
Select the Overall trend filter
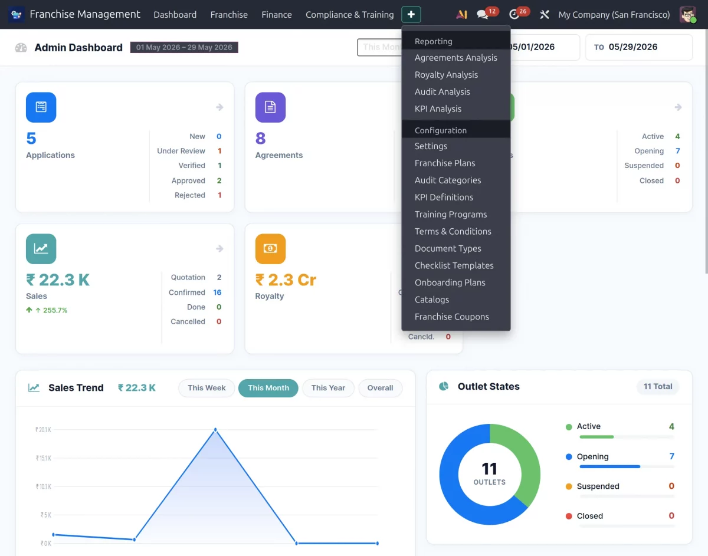coord(380,388)
